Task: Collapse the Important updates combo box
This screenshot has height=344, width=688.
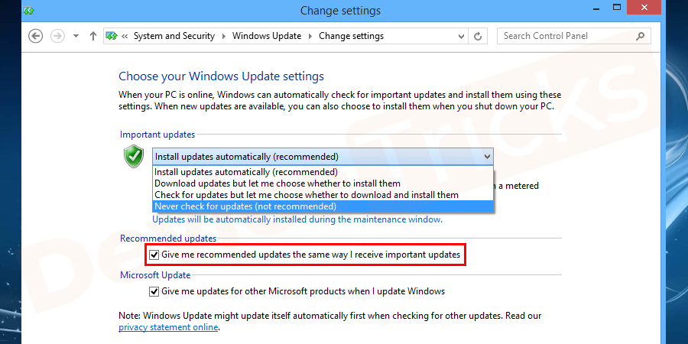Action: [488, 157]
